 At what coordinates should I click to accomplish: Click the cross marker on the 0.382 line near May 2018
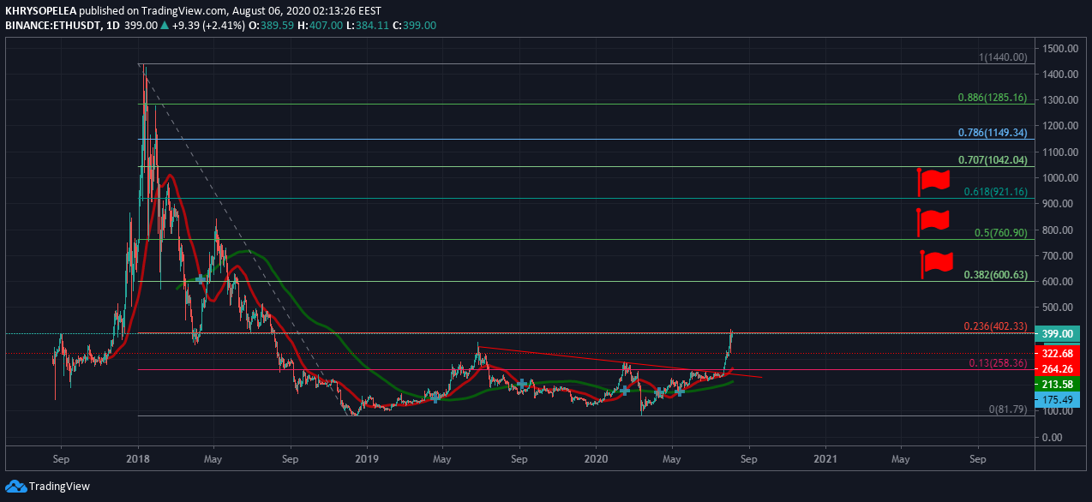click(x=201, y=279)
